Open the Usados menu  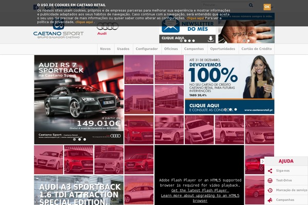click(x=123, y=49)
